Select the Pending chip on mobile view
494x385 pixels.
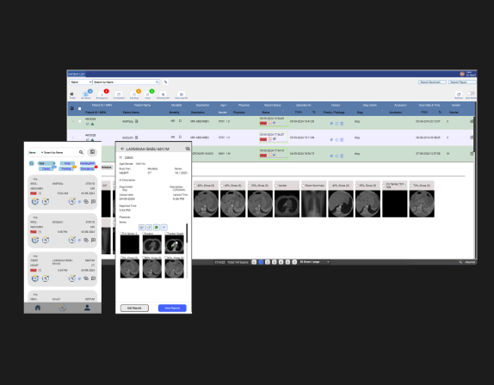click(x=66, y=168)
